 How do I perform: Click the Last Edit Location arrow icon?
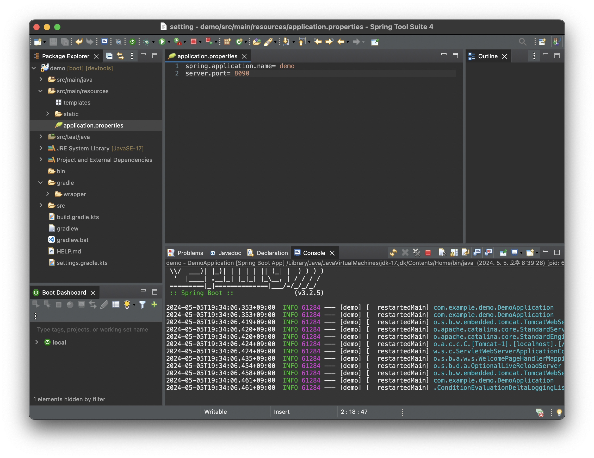(317, 42)
